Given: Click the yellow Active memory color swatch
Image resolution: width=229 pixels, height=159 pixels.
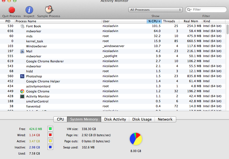Looking at the screenshot, I should (x=50, y=141).
